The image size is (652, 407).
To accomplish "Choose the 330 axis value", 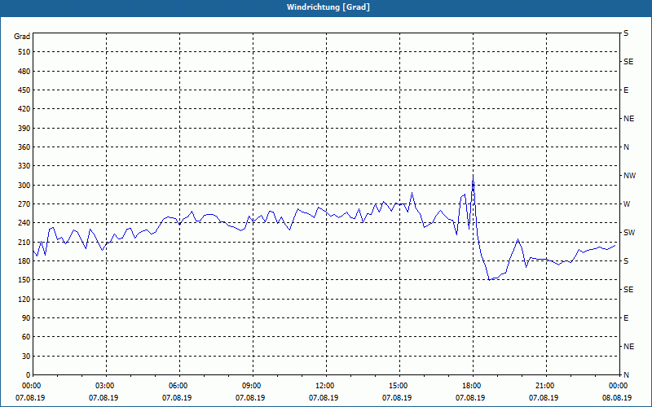I will 24,166.
